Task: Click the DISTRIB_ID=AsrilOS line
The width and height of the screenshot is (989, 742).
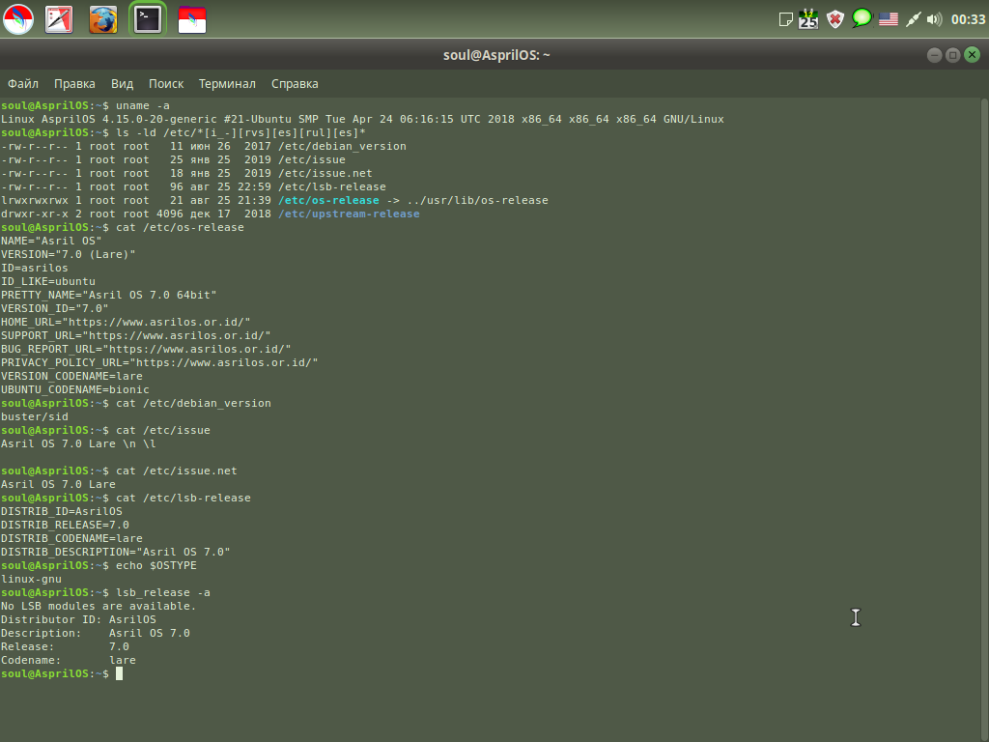Action: click(x=61, y=511)
